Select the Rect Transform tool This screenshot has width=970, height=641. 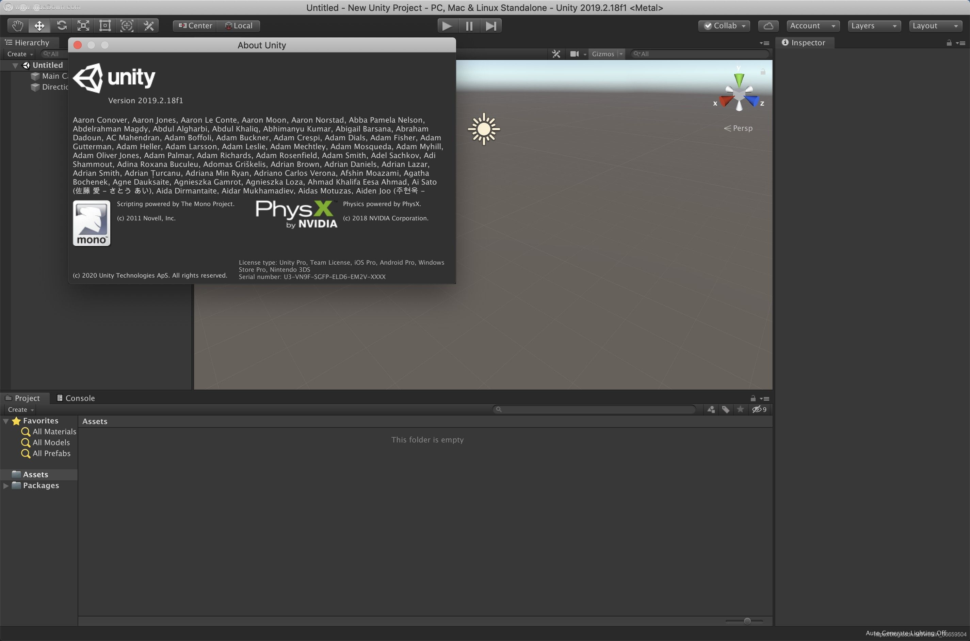coord(105,26)
